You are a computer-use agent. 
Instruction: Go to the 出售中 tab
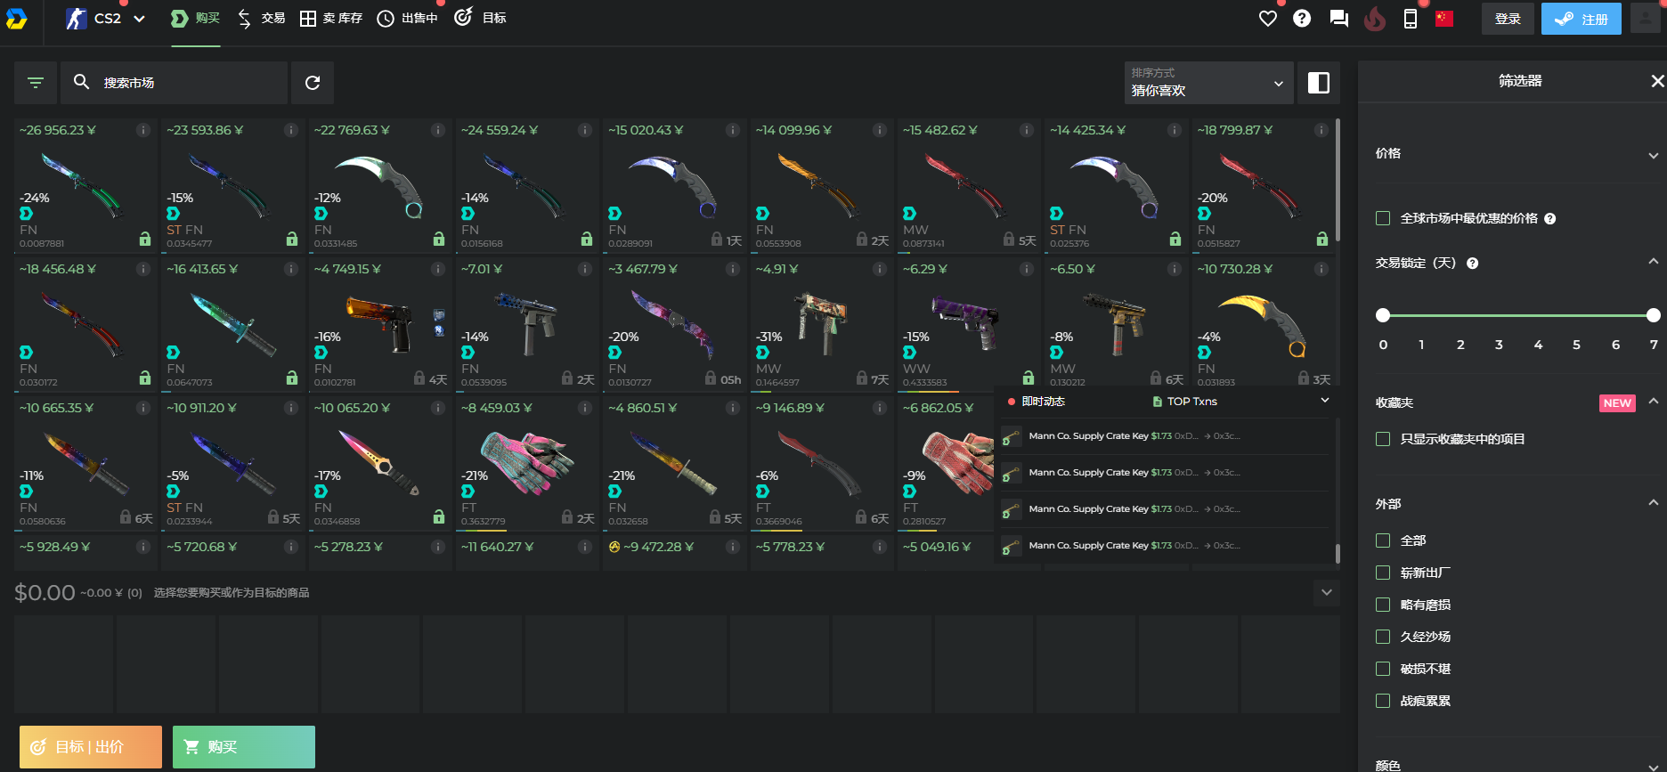pyautogui.click(x=408, y=19)
